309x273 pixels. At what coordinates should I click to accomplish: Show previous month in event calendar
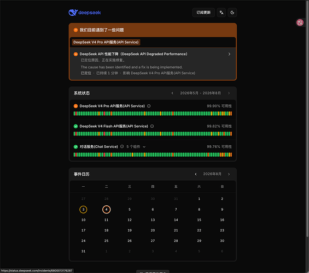195,174
